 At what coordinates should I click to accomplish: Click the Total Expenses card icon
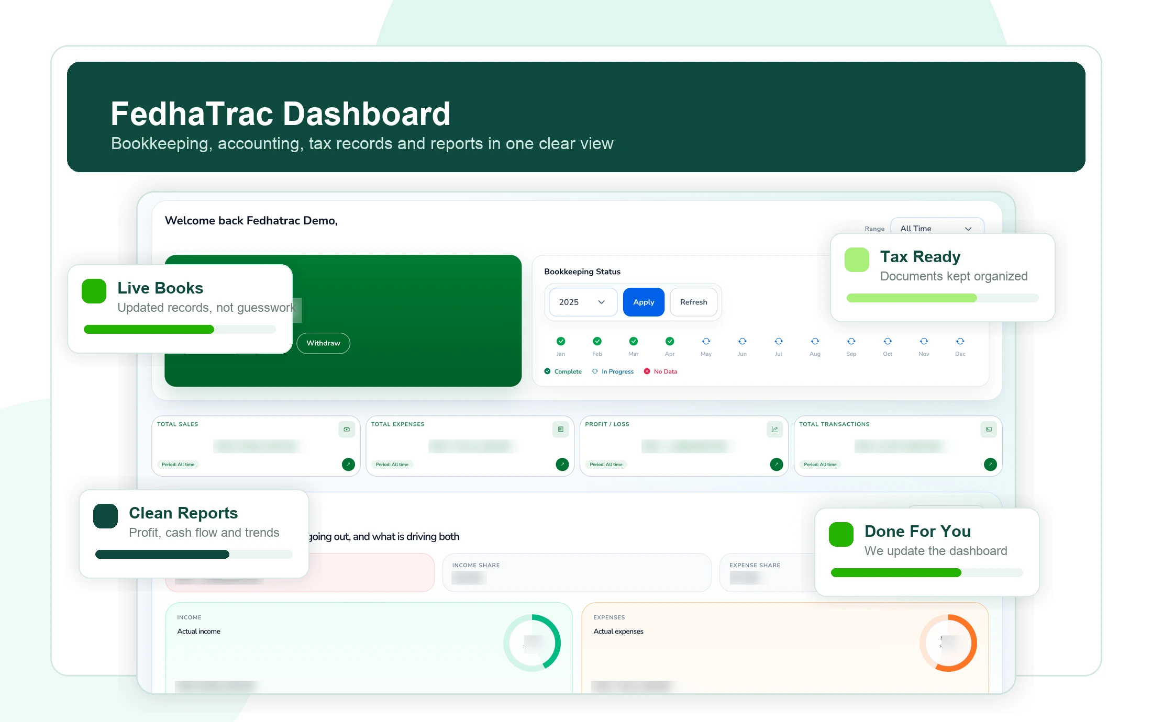coord(561,429)
